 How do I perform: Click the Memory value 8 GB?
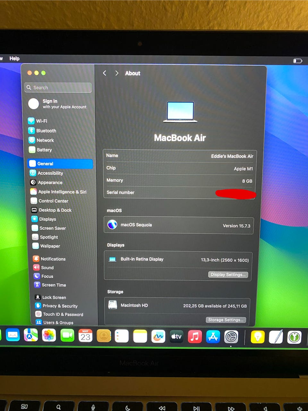247,181
